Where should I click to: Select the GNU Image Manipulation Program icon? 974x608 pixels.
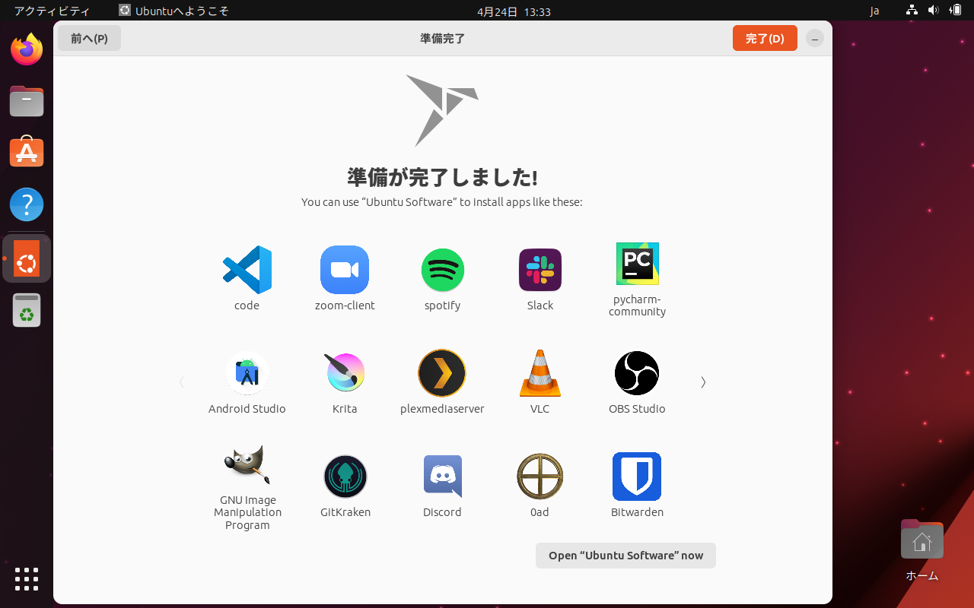(x=247, y=464)
